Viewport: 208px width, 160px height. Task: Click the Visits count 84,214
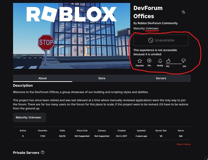click(x=62, y=136)
